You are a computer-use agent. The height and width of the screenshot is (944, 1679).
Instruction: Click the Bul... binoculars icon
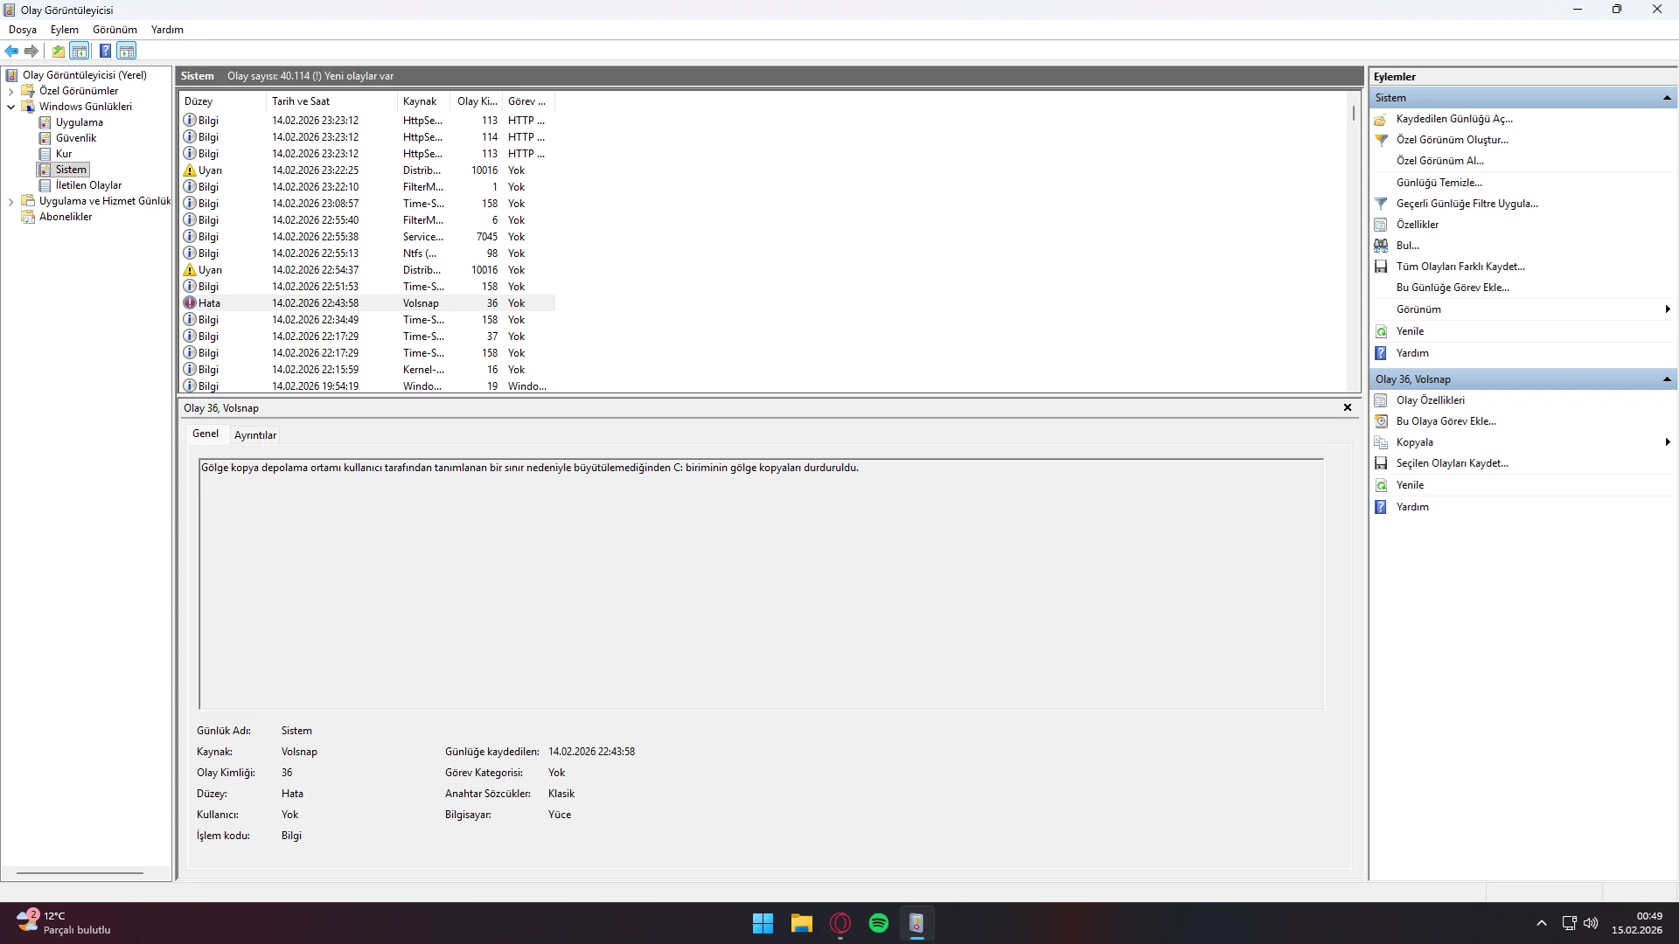(x=1381, y=246)
